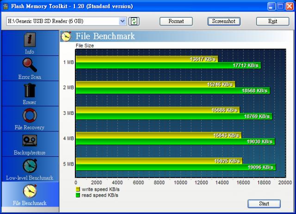Click the clock icon in the File Benchmark header

[66, 36]
